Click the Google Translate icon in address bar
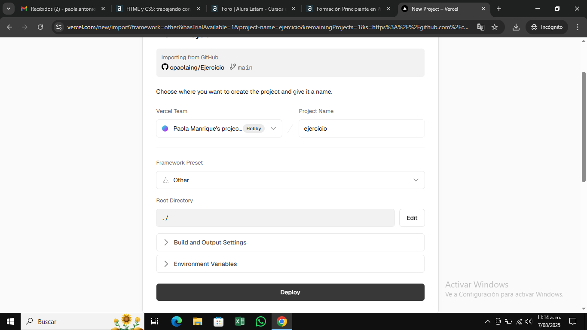587x330 pixels. tap(481, 27)
